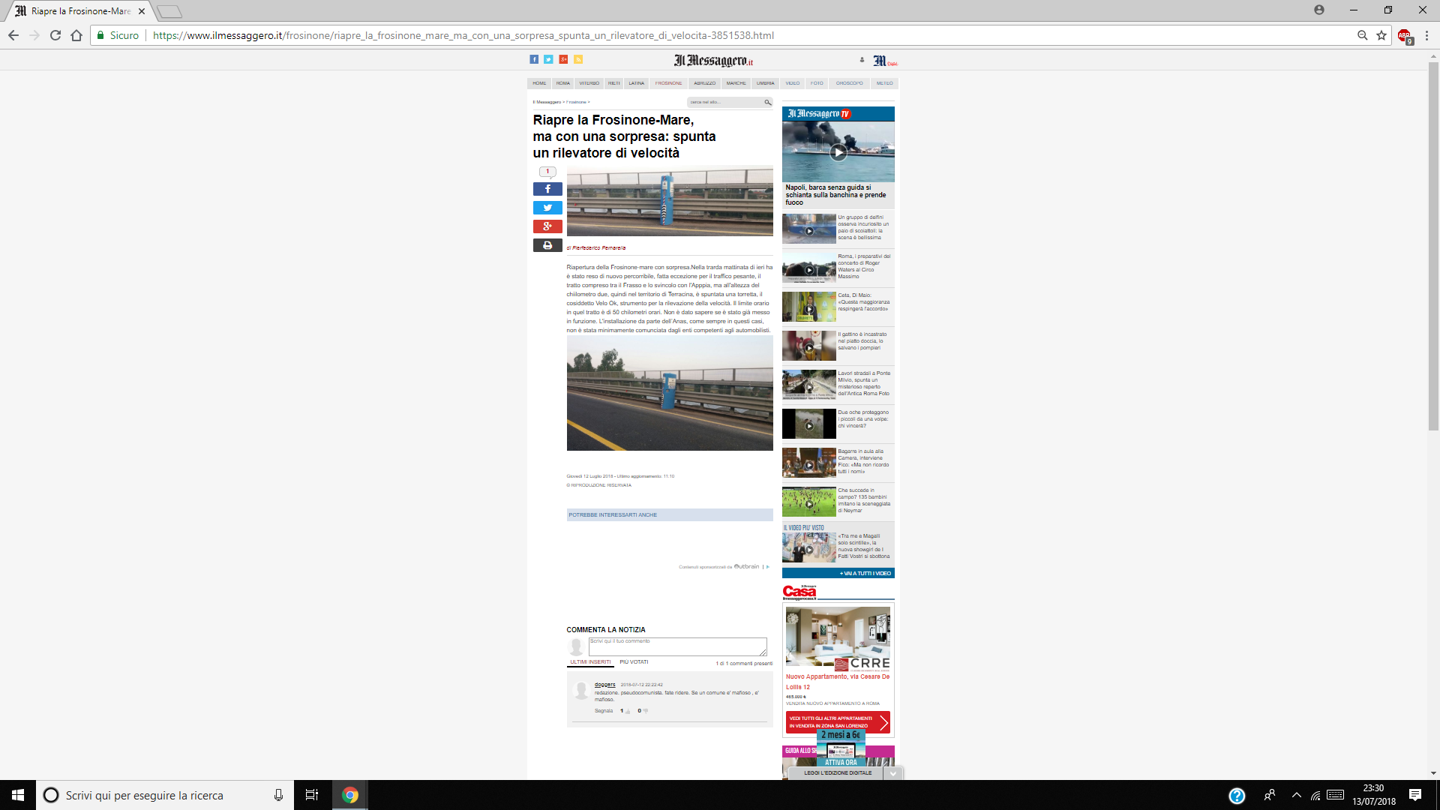This screenshot has height=810, width=1440.
Task: Click the Google+ icon in the site header
Action: pyautogui.click(x=563, y=60)
